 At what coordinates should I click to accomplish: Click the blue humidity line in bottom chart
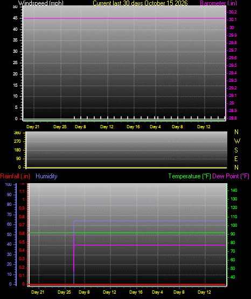coord(150,221)
